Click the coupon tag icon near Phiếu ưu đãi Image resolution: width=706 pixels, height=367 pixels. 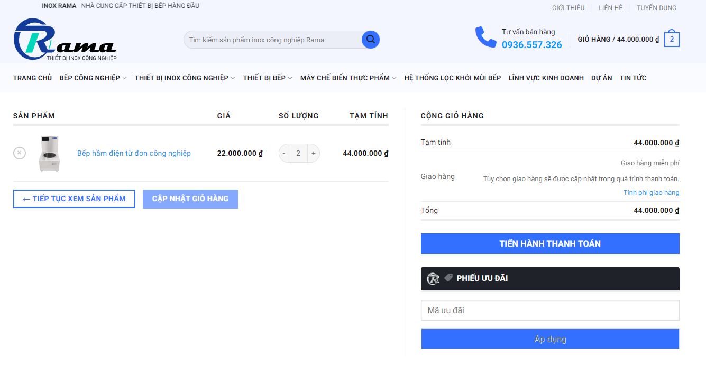448,277
